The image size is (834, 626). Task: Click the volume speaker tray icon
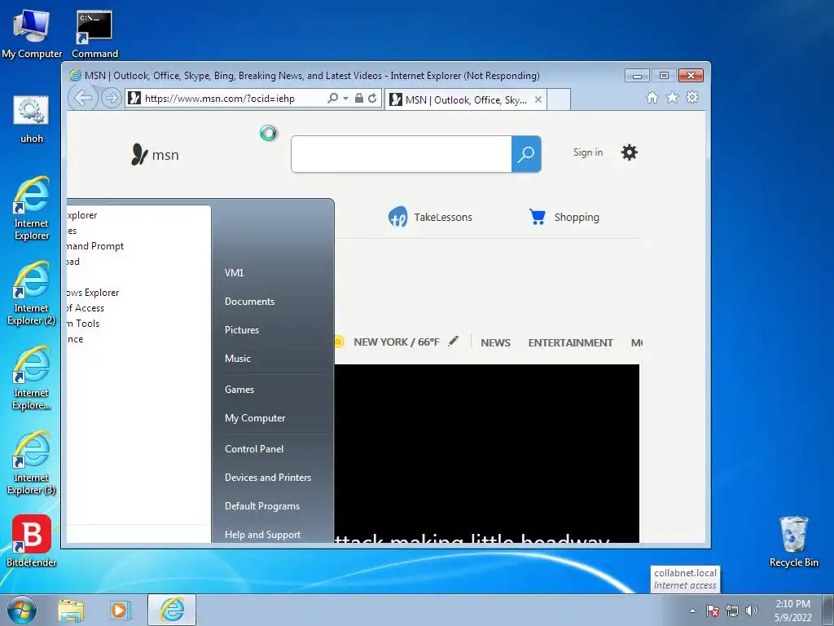pos(752,611)
